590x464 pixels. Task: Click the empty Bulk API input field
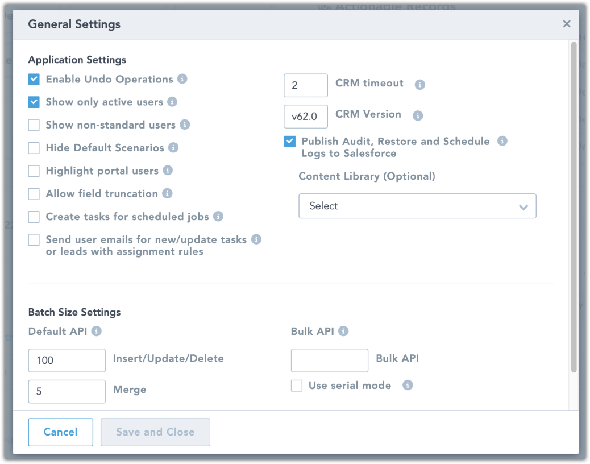coord(330,361)
